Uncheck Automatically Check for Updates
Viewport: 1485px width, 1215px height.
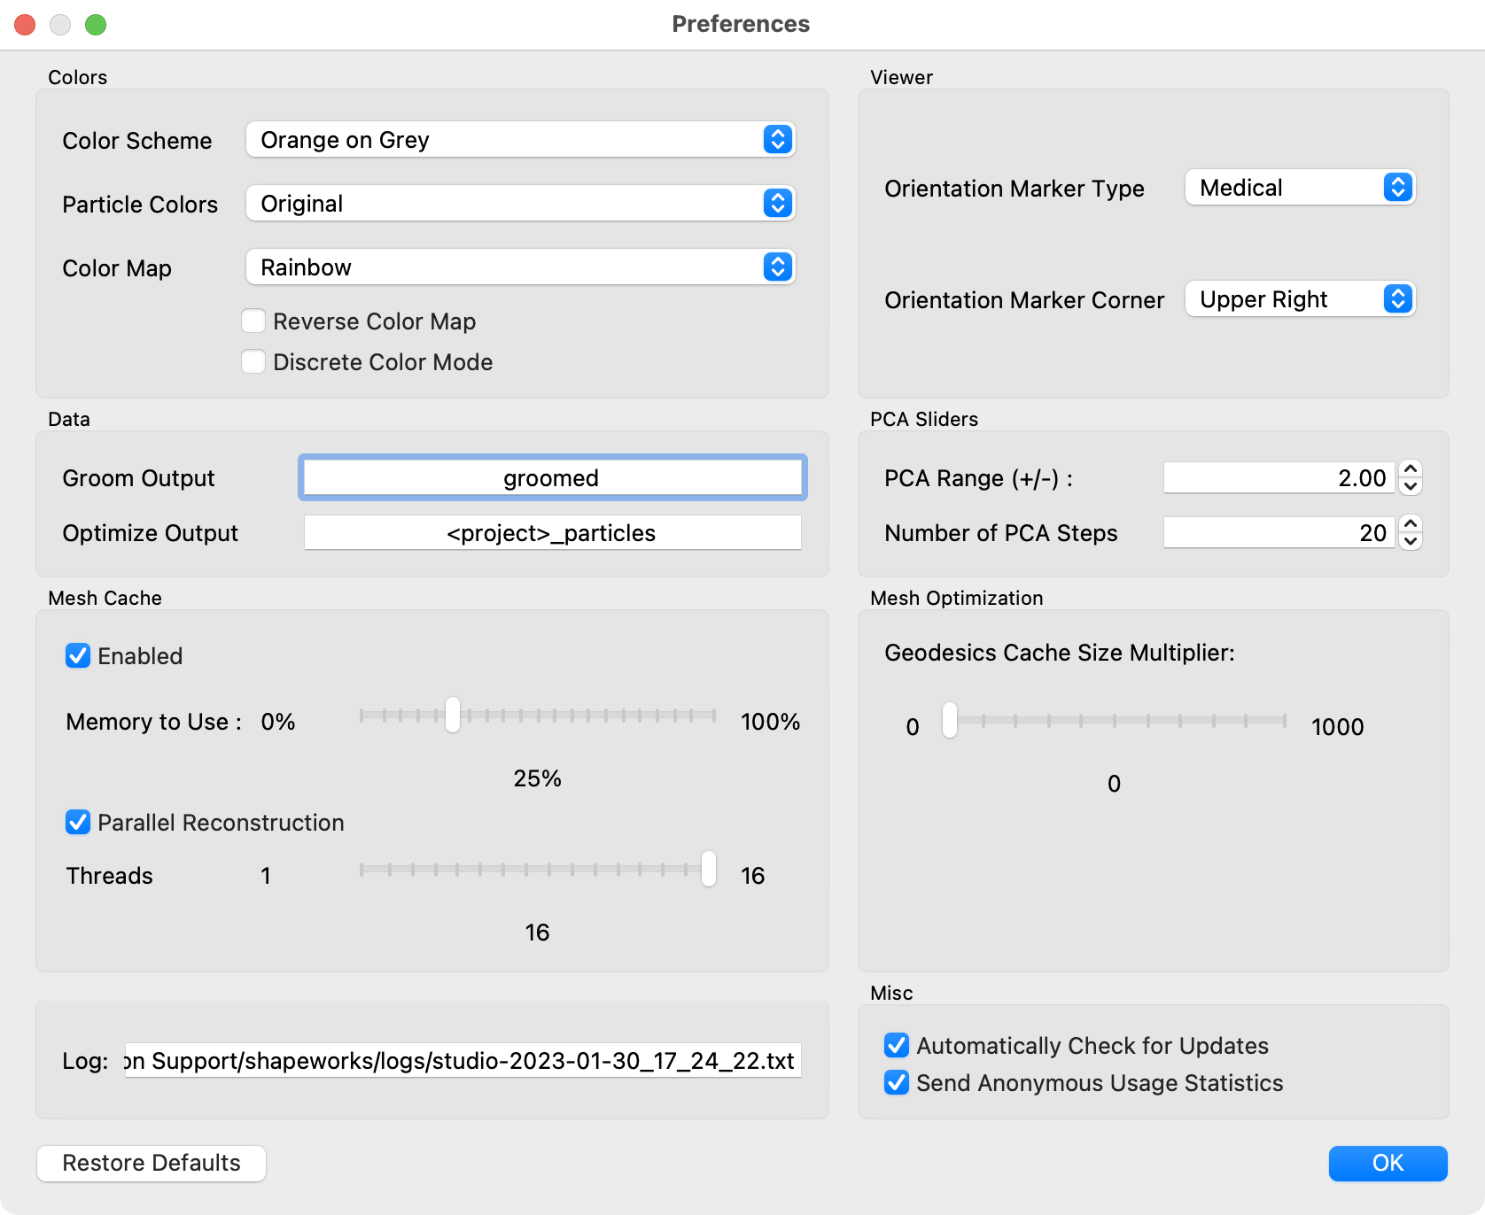tap(897, 1045)
